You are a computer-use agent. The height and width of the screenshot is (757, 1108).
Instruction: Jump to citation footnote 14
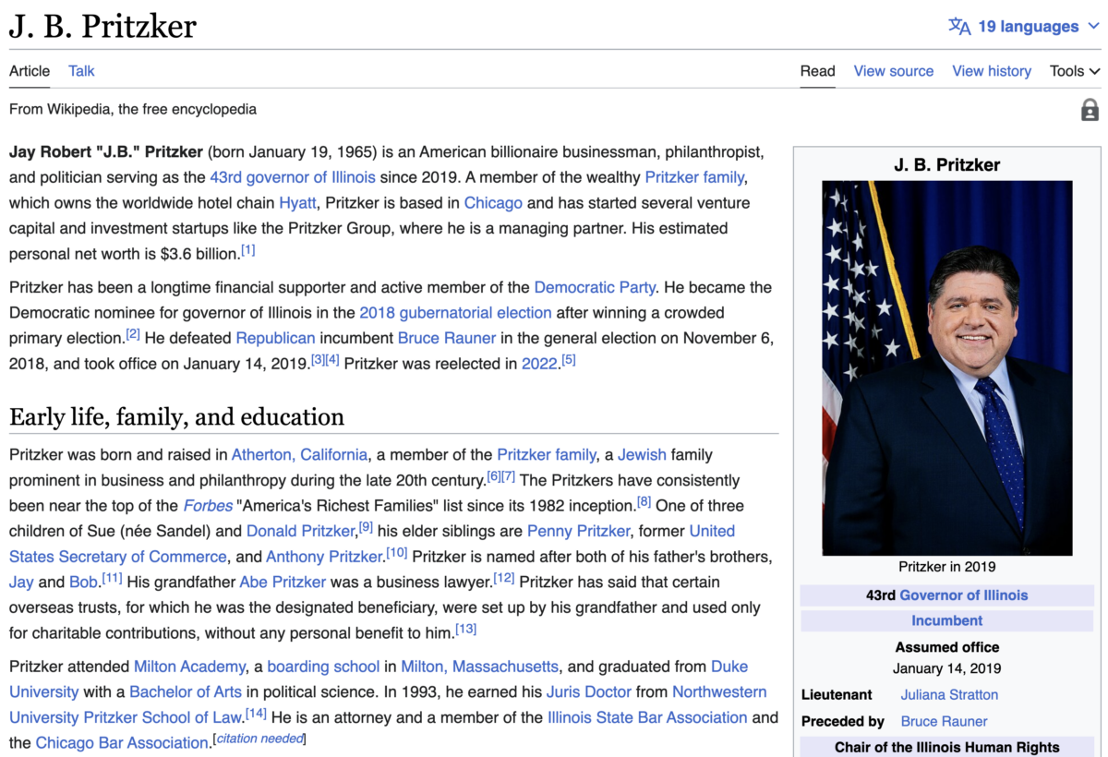(256, 714)
